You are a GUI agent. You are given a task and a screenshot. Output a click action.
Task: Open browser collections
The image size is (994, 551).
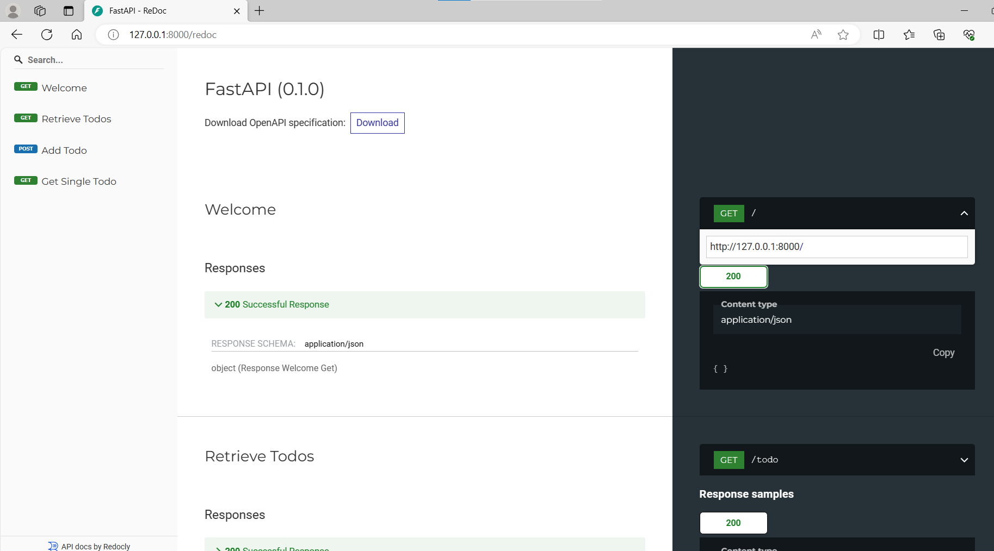coord(939,35)
